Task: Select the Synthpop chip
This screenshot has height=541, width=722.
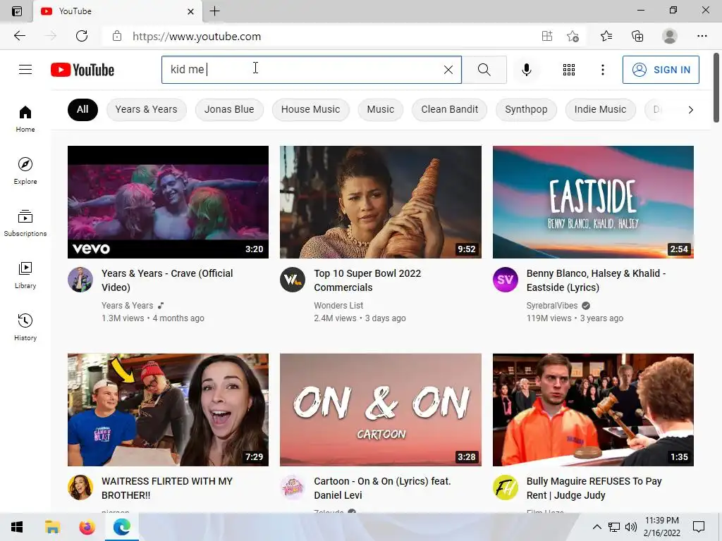Action: (x=526, y=109)
